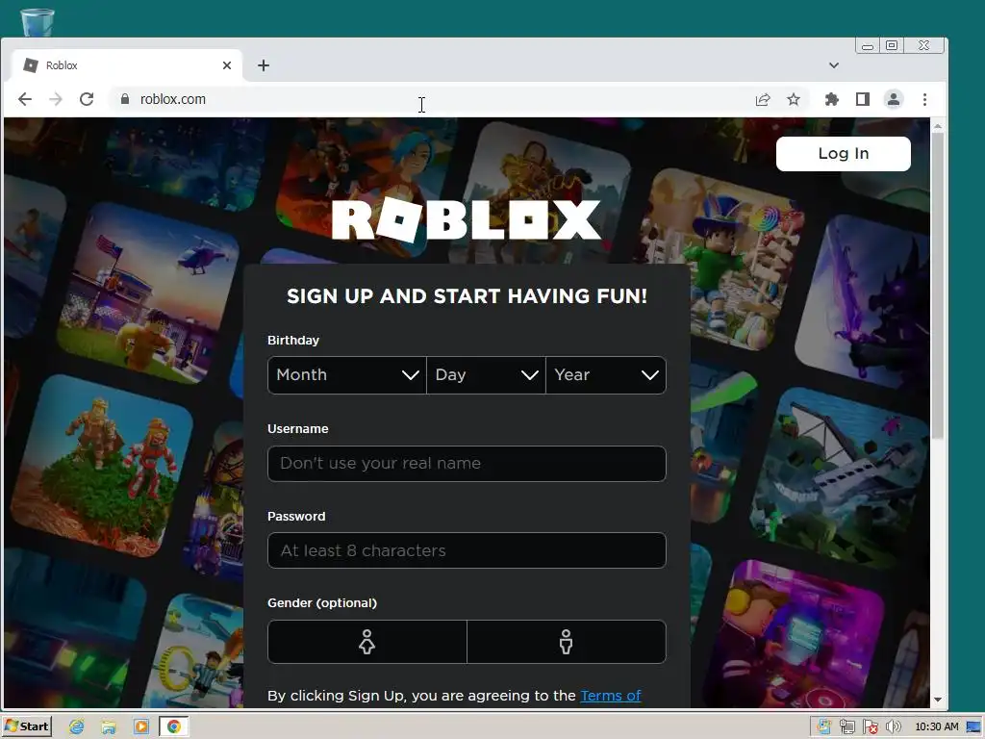Open the Month birthday dropdown
The height and width of the screenshot is (739, 985).
[x=346, y=375]
